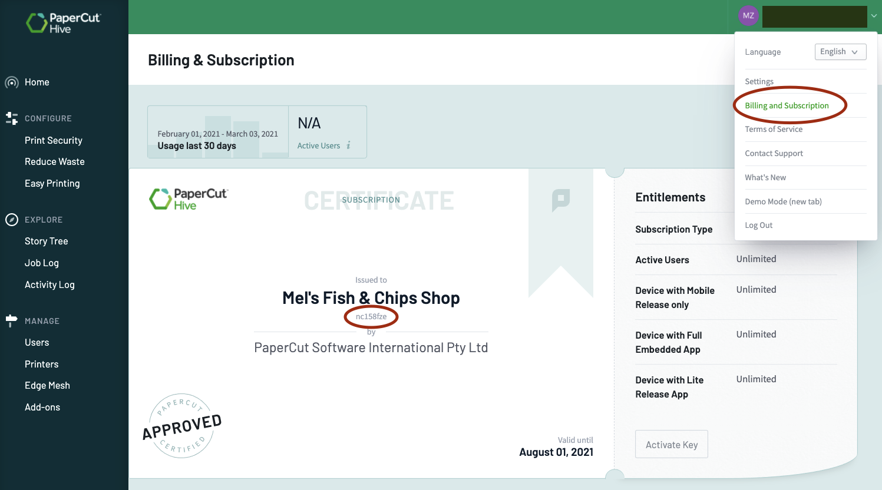Open the English language dropdown
The image size is (882, 490).
(840, 52)
